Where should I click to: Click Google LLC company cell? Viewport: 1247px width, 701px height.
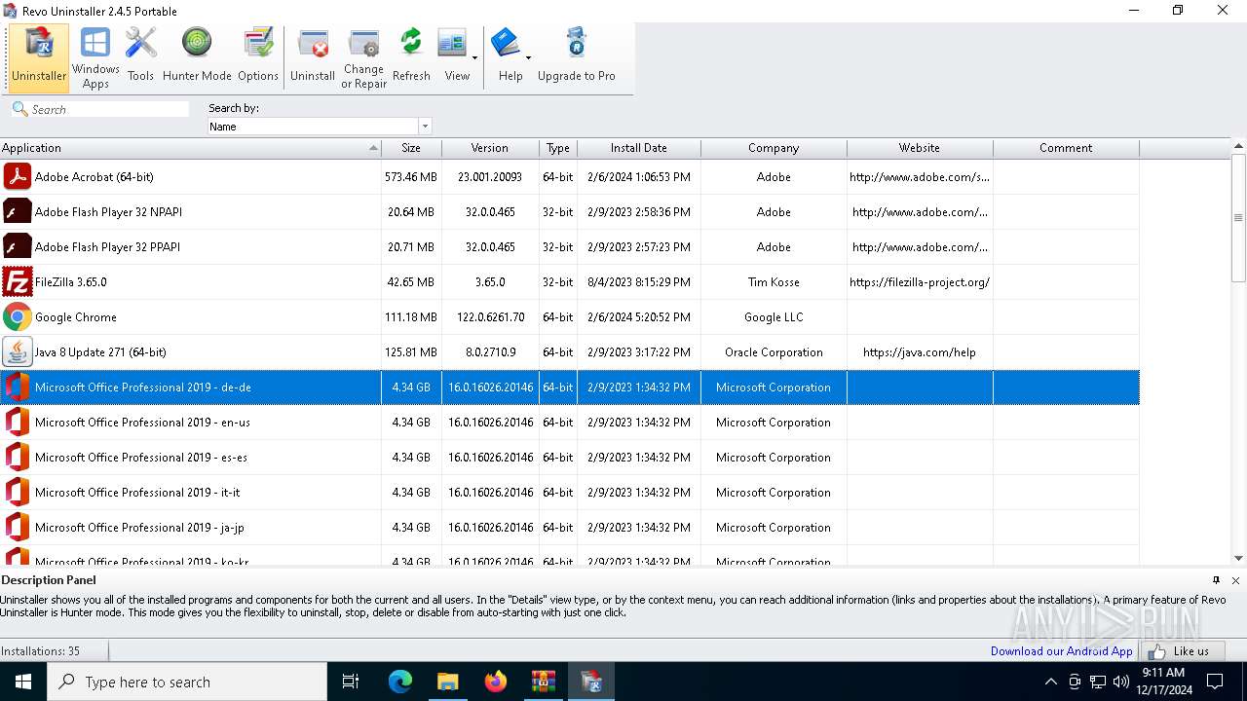(x=774, y=317)
